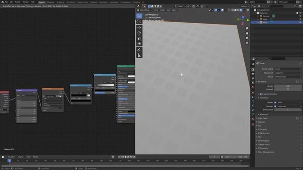Screen dimensions: 303x170
Task: Collapse the Sampling panel
Action: click(x=262, y=82)
